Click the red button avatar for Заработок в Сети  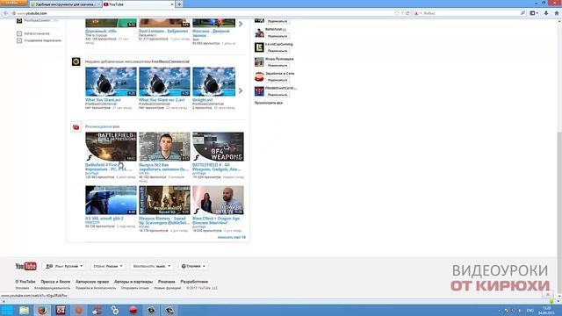[259, 76]
